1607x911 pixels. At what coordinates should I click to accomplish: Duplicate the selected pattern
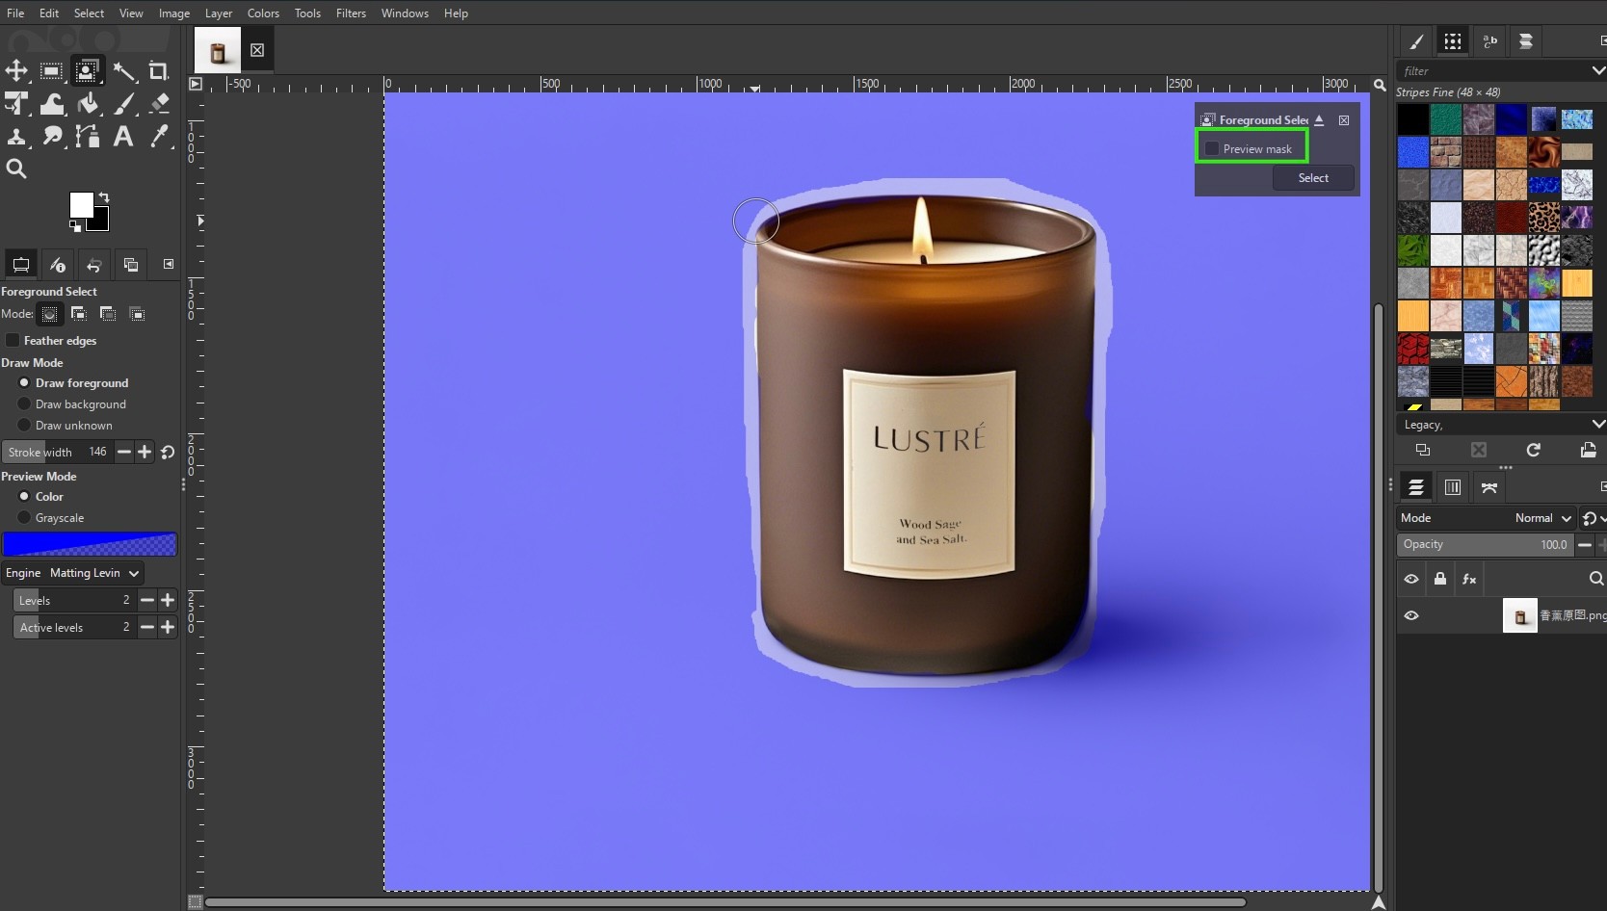1423,450
